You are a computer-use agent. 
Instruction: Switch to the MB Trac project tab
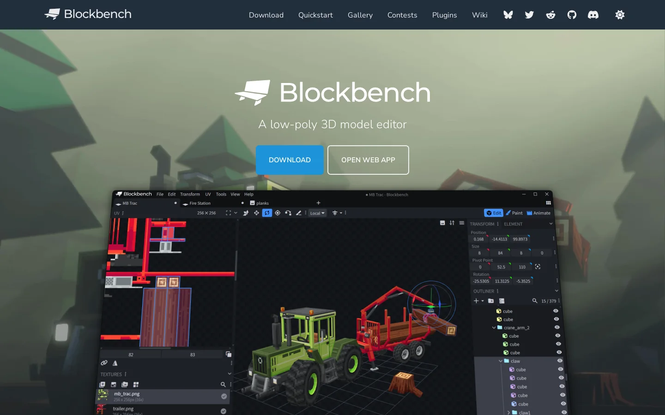pos(146,203)
